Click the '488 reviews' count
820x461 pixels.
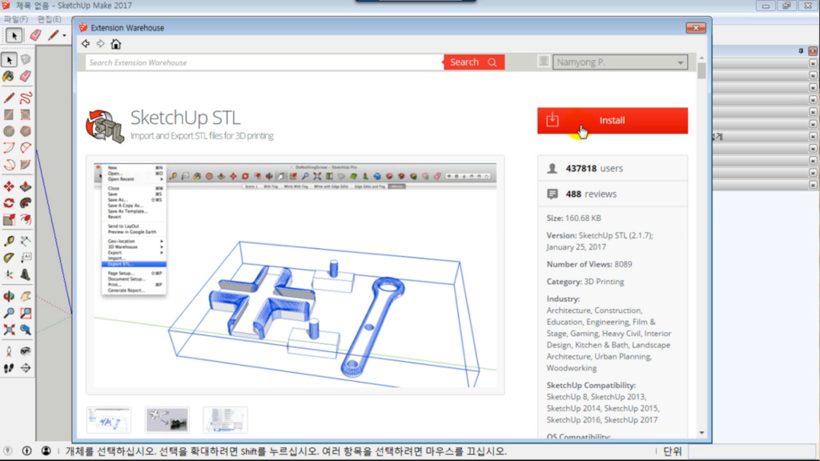coord(592,194)
